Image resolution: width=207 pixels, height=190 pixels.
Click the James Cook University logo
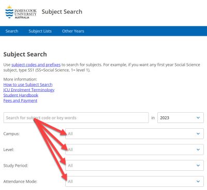point(21,12)
